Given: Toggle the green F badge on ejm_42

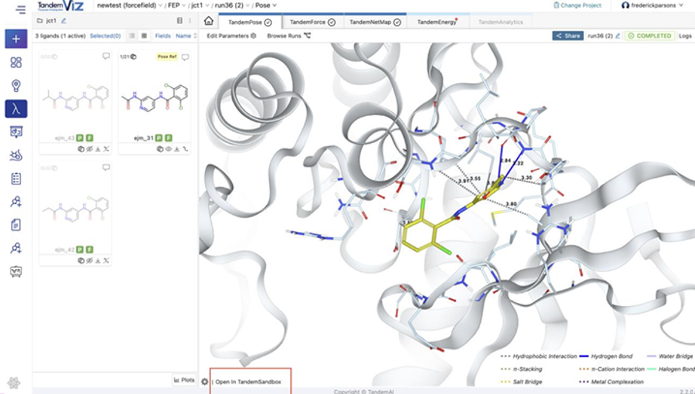Looking at the screenshot, I should click(x=90, y=249).
